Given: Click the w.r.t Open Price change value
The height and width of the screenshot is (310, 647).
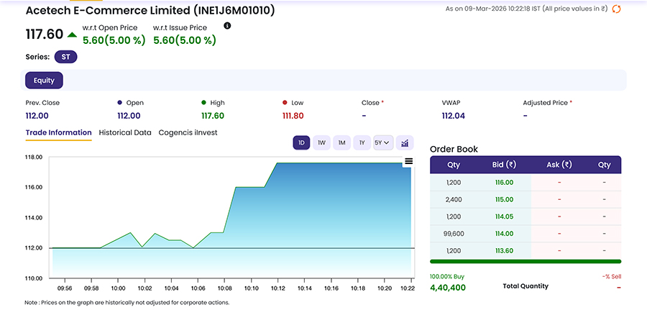Looking at the screenshot, I should pos(114,40).
